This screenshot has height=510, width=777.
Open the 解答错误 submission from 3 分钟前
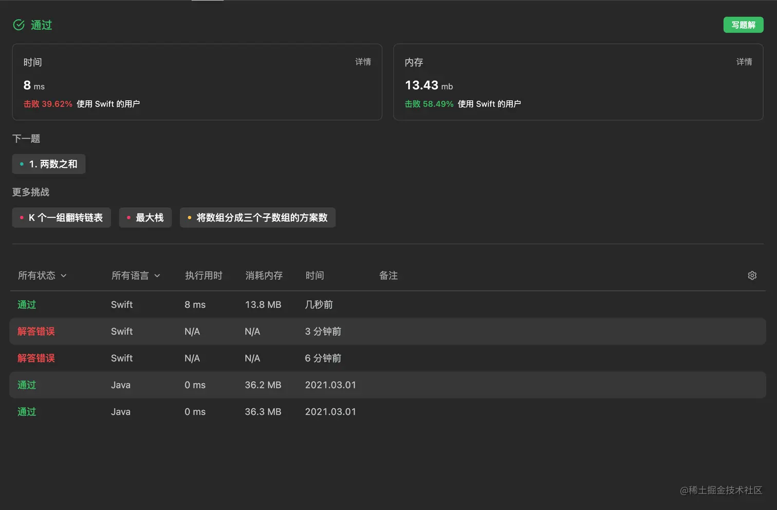(388, 331)
